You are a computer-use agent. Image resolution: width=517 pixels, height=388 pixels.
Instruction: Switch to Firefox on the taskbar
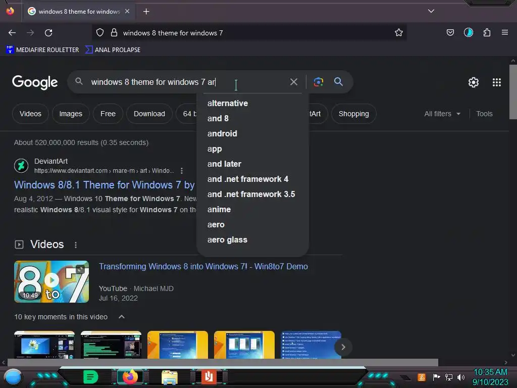point(130,377)
